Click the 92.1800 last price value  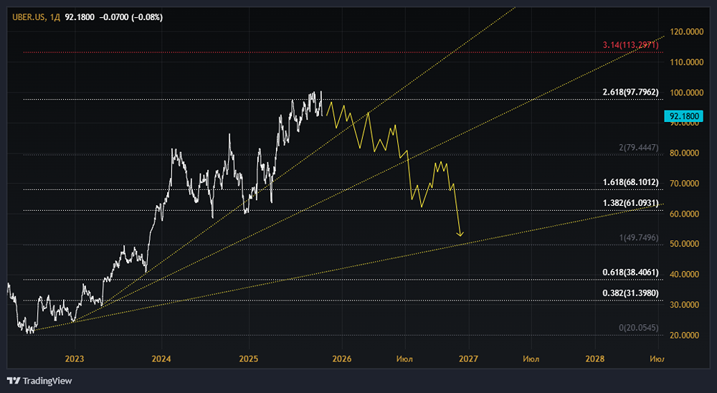tap(80, 17)
